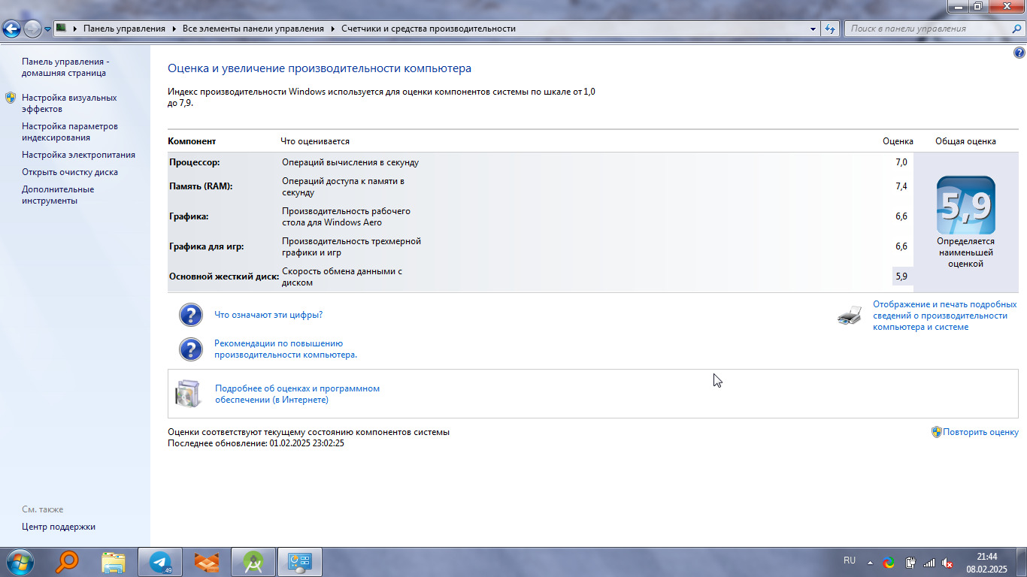Click the muted volume tray icon
Viewport: 1027px width, 577px height.
(x=948, y=563)
